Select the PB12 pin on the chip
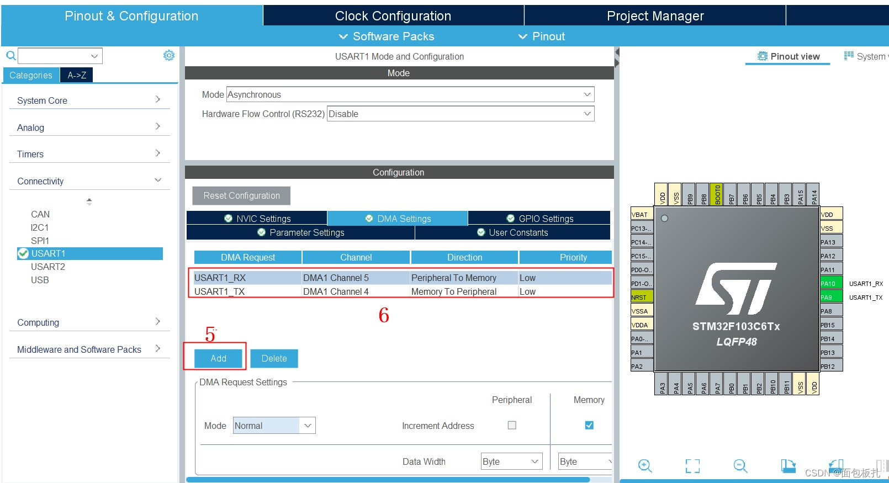 (831, 366)
